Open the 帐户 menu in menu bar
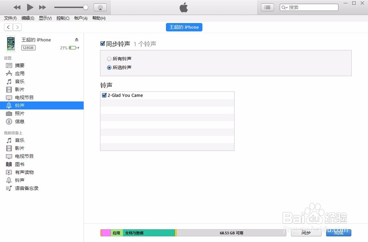Viewport: 368px width, 242px height. tap(80, 18)
